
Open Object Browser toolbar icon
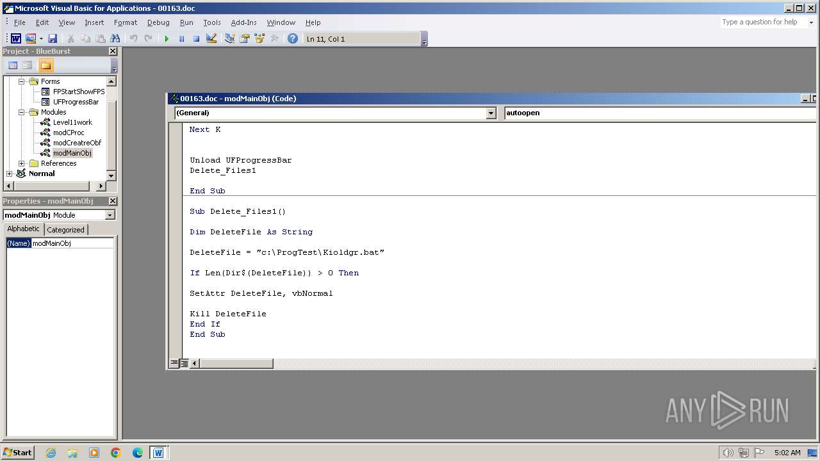click(x=259, y=39)
